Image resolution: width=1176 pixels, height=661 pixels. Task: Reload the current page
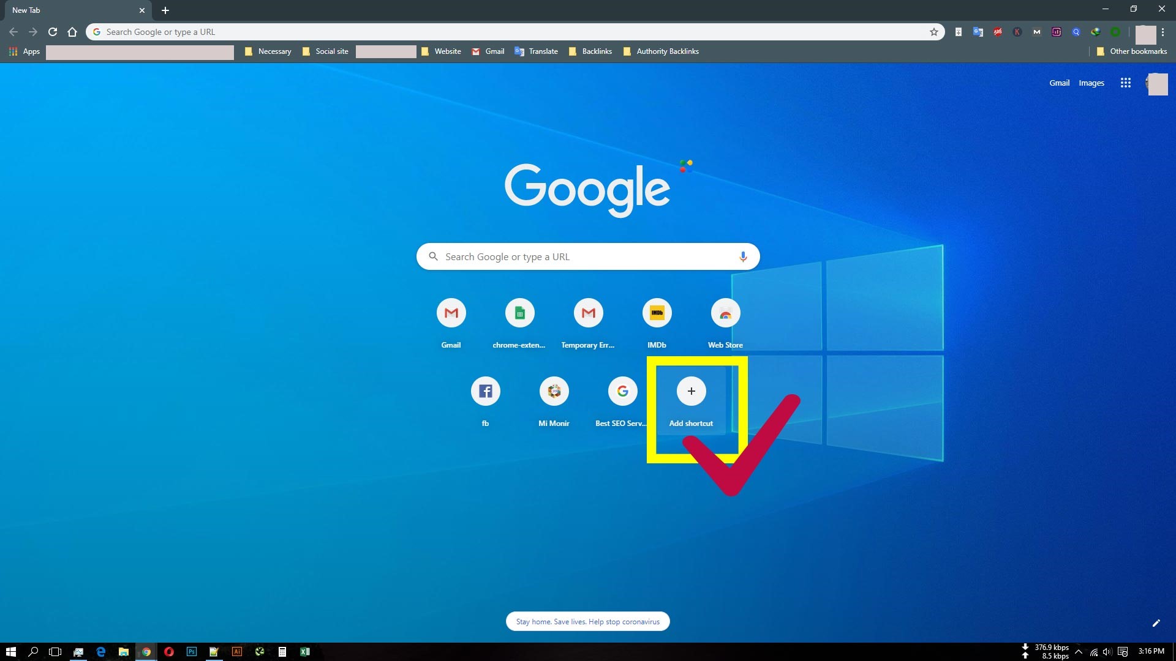53,32
